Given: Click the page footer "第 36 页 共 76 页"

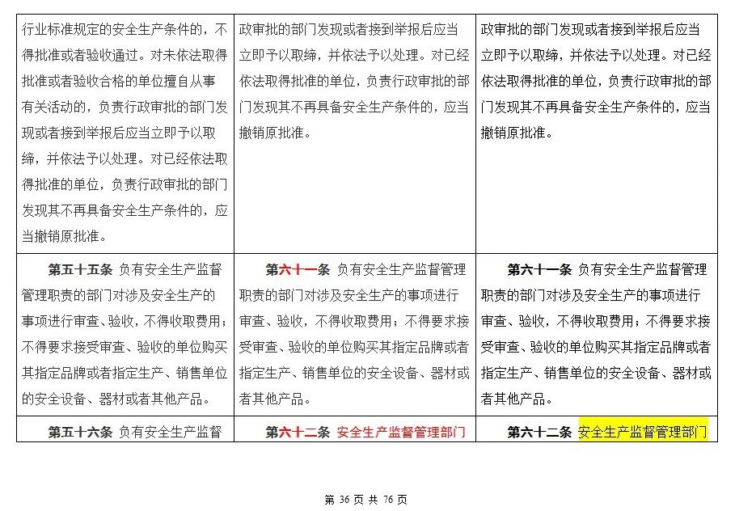Looking at the screenshot, I should [366, 500].
